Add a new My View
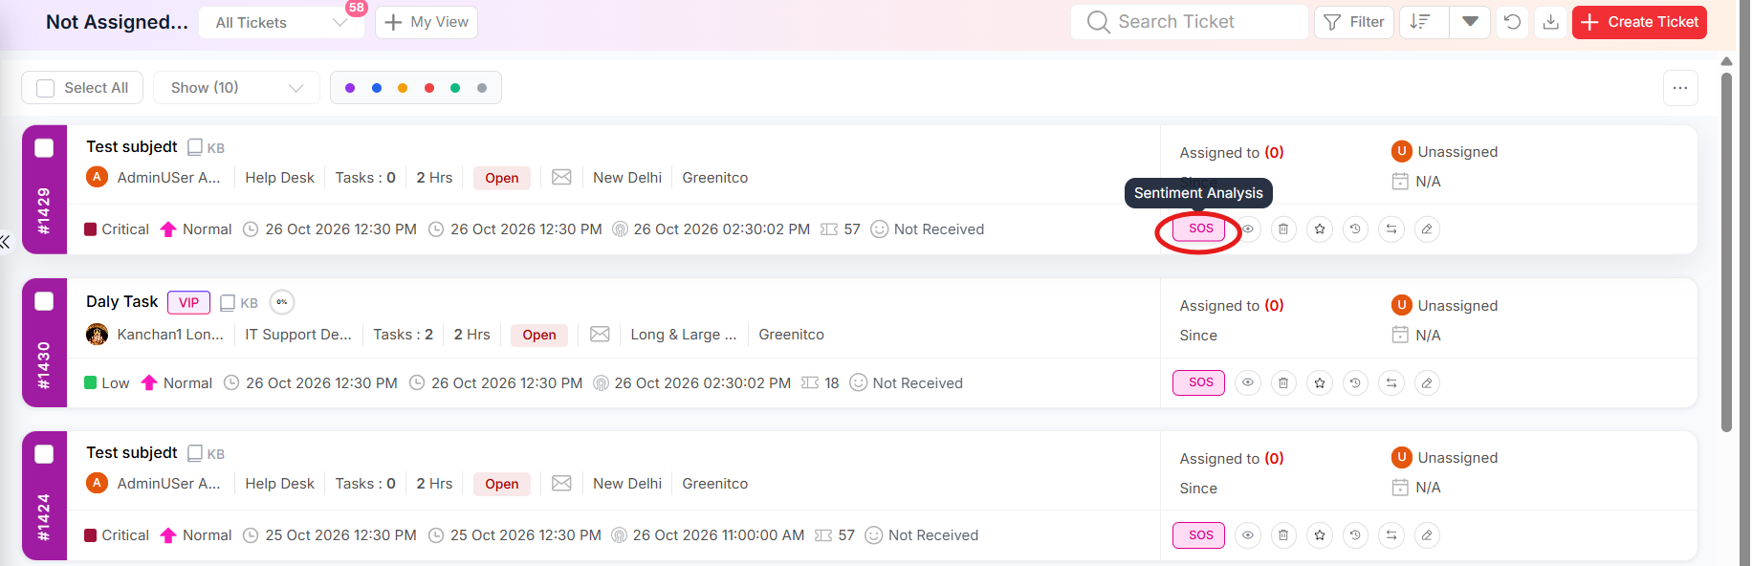 (427, 22)
